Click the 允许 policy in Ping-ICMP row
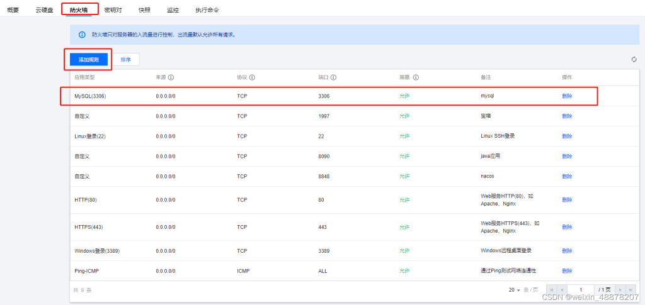The height and width of the screenshot is (305, 645). pos(404,271)
